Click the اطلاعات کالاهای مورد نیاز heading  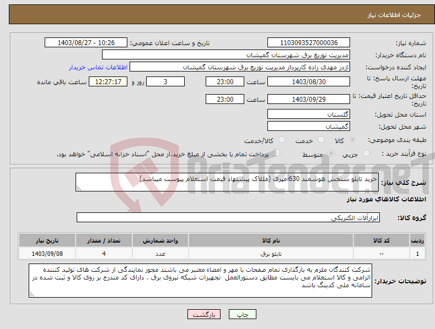[x=386, y=199]
